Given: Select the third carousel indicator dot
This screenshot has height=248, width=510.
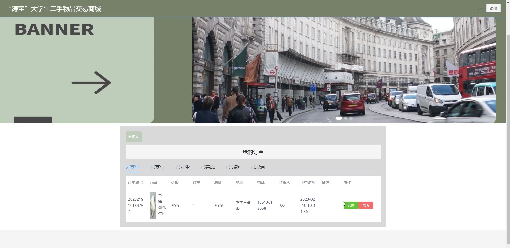Looking at the screenshot, I should [x=351, y=118].
